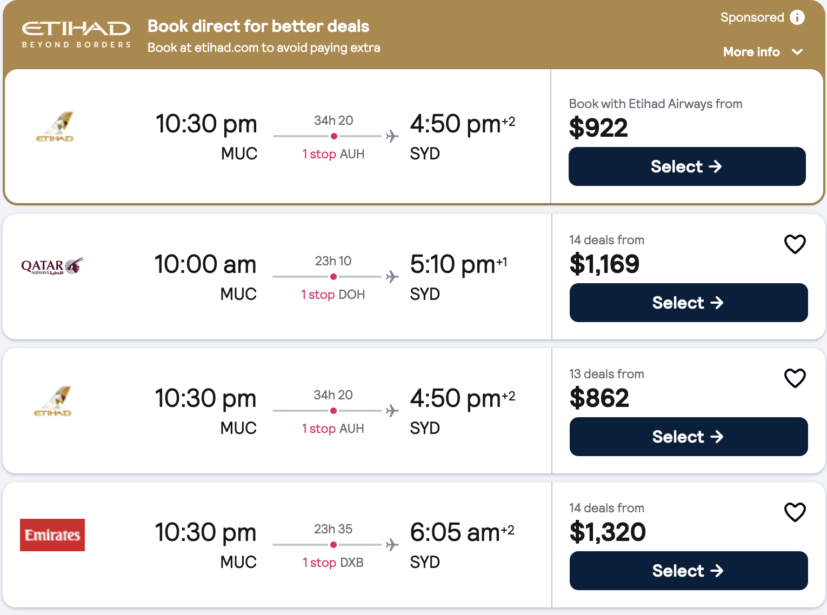Viewport: 827px width, 615px height.
Task: Click the '1 stop DOH' label
Action: coord(333,295)
